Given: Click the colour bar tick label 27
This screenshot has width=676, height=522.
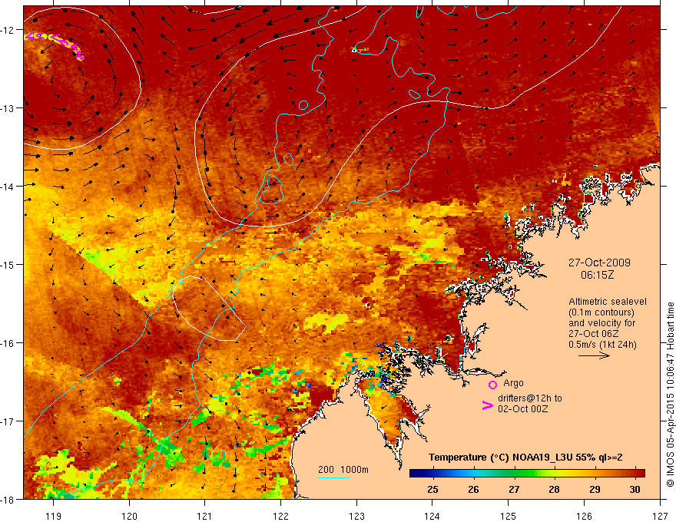Looking at the screenshot, I should (513, 489).
